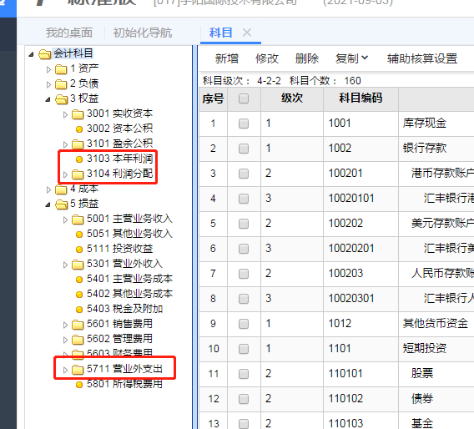Click the 新增 button

[227, 58]
